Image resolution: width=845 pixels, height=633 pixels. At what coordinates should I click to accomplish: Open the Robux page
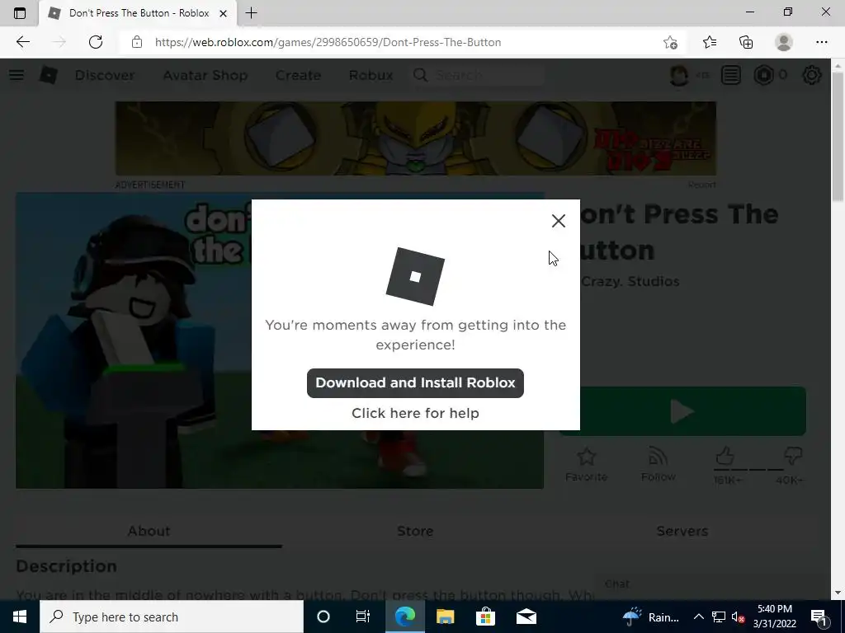[x=371, y=75]
